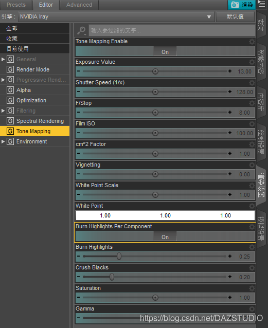Click the G icon beside Tone Mapping
The image size is (268, 328).
click(10, 131)
